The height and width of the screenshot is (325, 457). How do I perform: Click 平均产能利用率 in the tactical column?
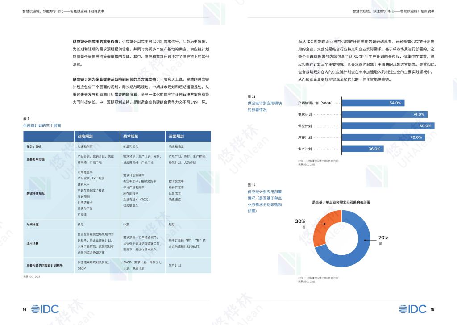point(133,187)
